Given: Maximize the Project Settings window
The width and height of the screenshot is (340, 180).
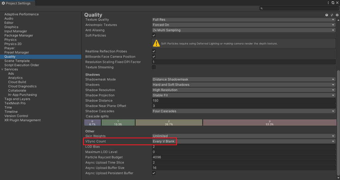Looking at the screenshot, I should tap(333, 3).
